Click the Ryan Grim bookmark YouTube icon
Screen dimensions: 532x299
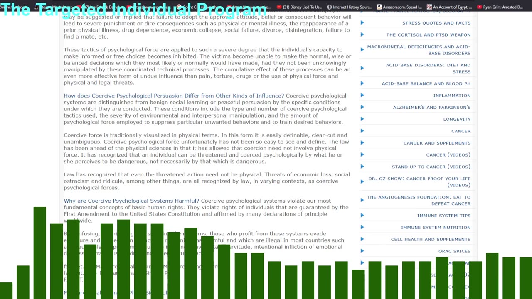[479, 7]
